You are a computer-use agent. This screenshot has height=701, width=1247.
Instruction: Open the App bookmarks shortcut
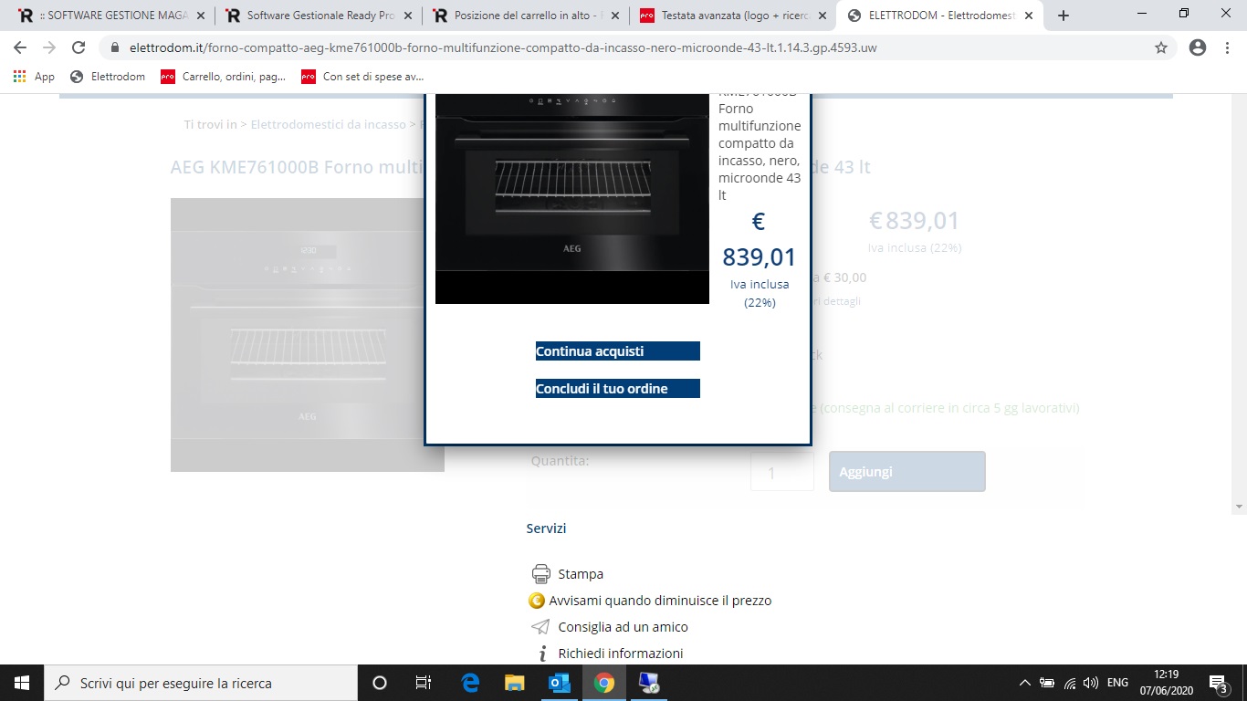(34, 77)
